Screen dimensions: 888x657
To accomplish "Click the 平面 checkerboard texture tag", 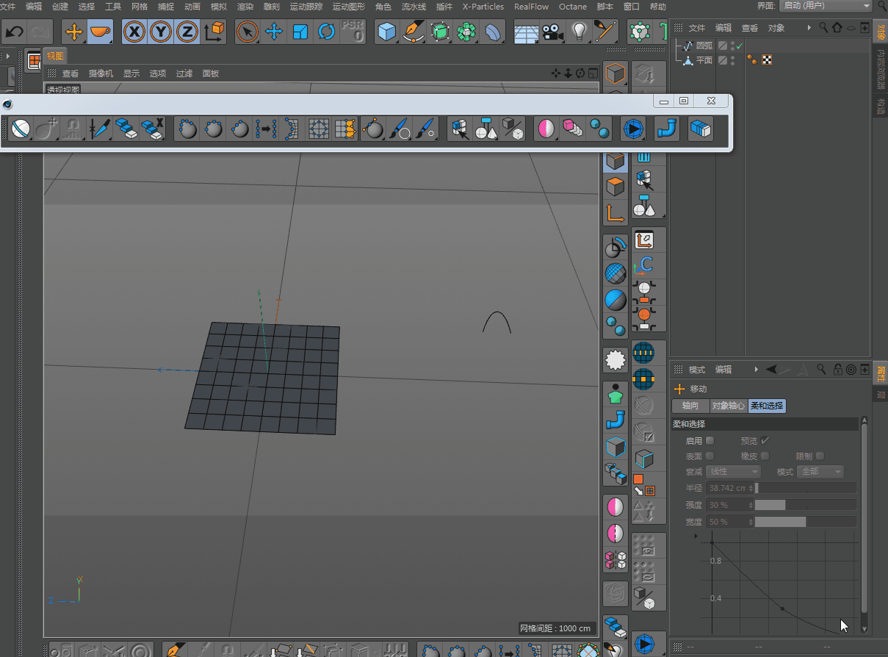I will (x=767, y=60).
